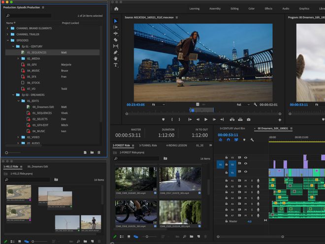This screenshot has width=325, height=244.
Task: Toggle lock on track V3
Action: point(227,157)
